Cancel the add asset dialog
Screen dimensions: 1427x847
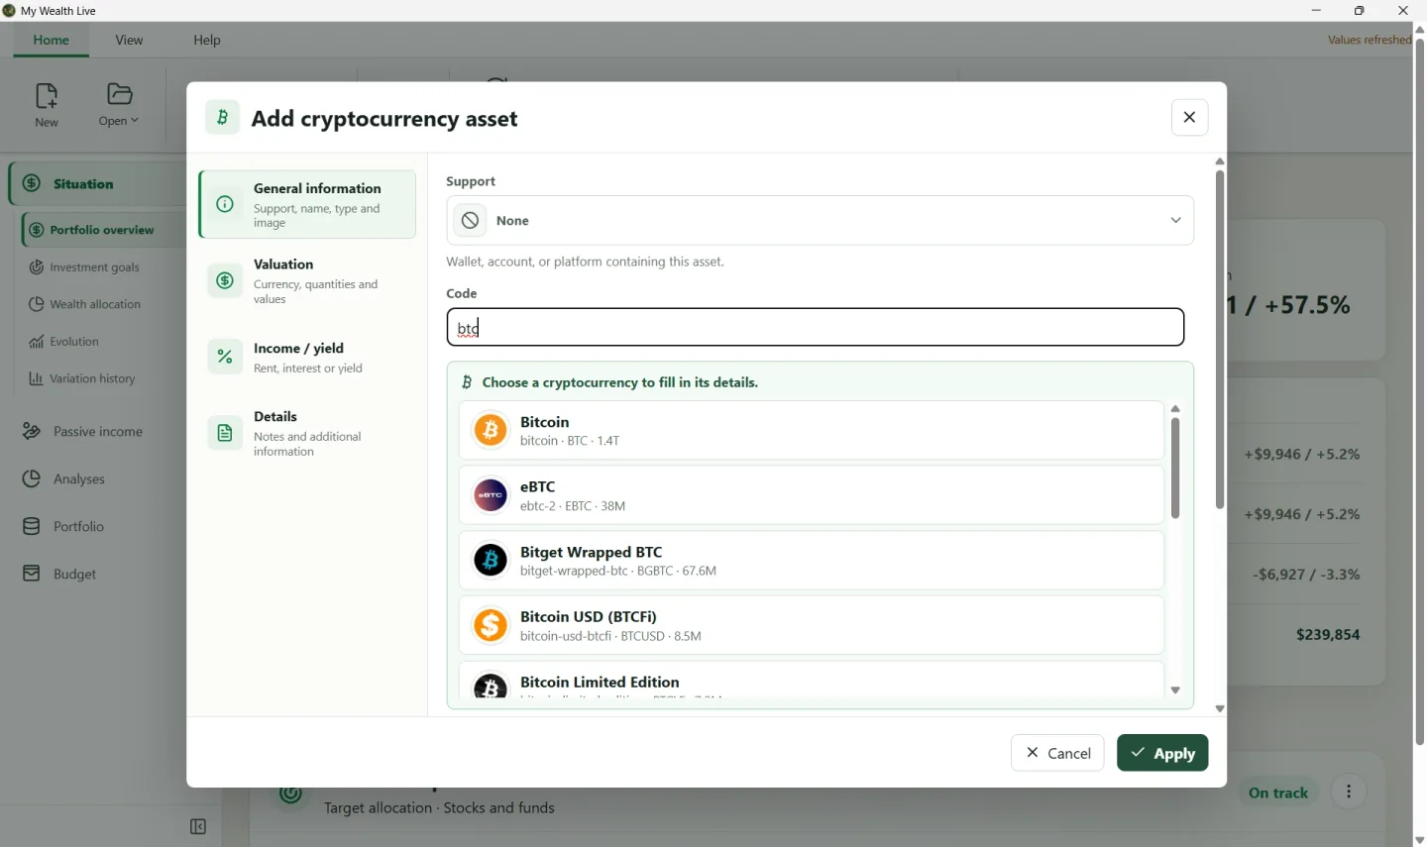[1057, 753]
